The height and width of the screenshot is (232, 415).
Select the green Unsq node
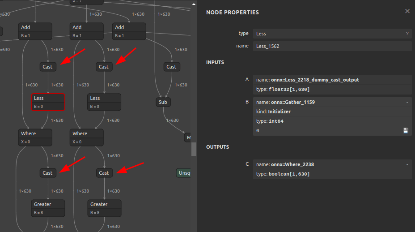point(183,173)
